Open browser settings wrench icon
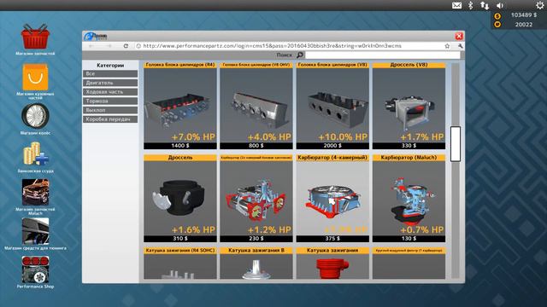The width and height of the screenshot is (547, 307). (460, 46)
